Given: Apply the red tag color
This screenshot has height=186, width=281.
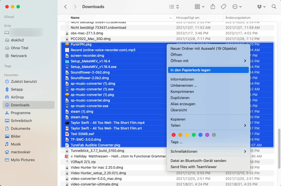Looking at the screenshot, I should 173,135.
